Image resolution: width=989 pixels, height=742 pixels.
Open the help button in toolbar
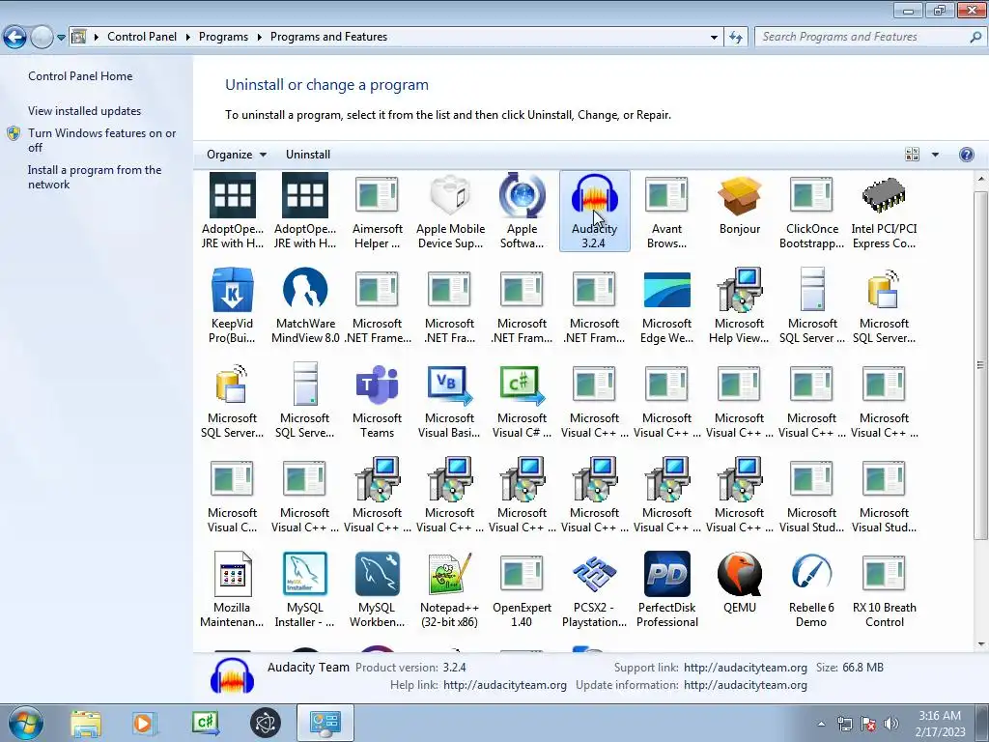tap(966, 155)
